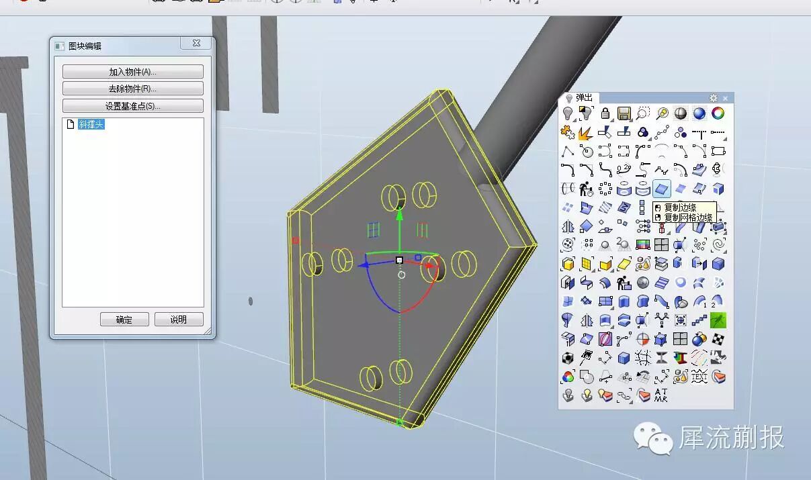Viewport: 811px width, 480px height.
Task: Click the ring of points array icon
Action: click(605, 189)
